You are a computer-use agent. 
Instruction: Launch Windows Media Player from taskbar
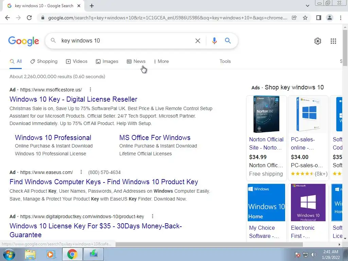pyautogui.click(x=51, y=254)
